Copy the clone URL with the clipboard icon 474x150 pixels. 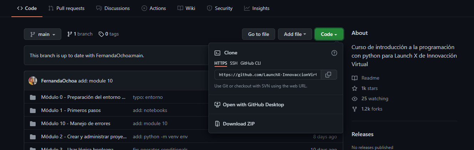click(x=329, y=75)
